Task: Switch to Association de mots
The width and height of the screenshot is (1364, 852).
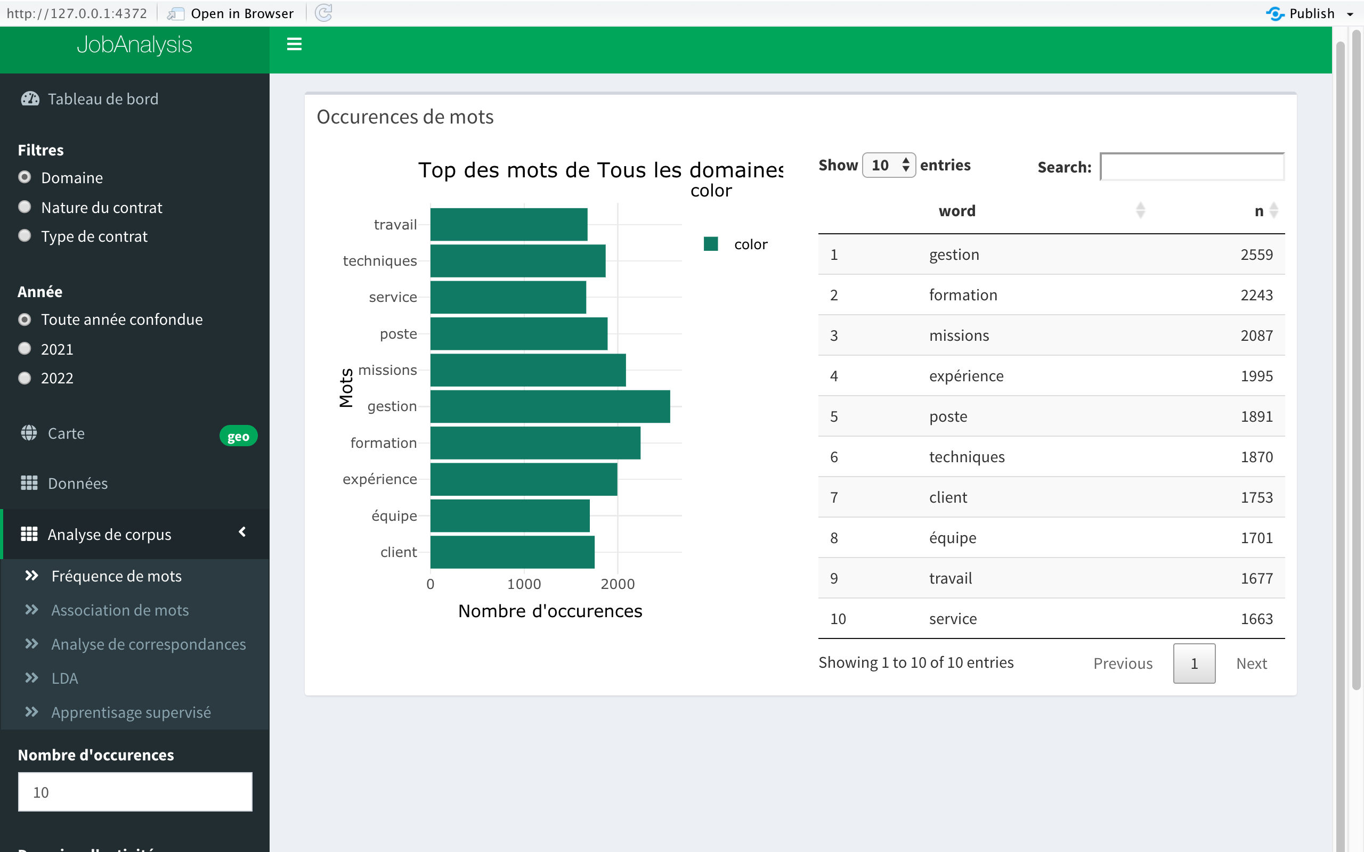Action: [119, 610]
